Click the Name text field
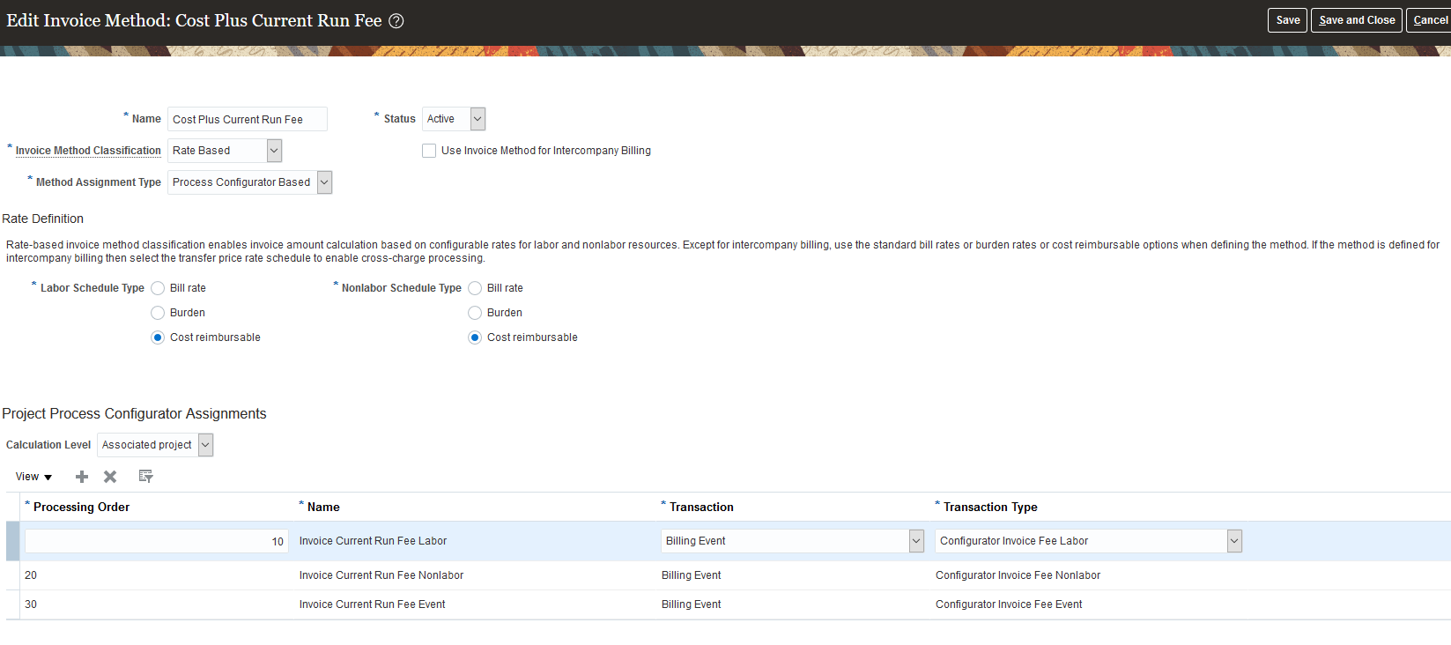 point(247,119)
